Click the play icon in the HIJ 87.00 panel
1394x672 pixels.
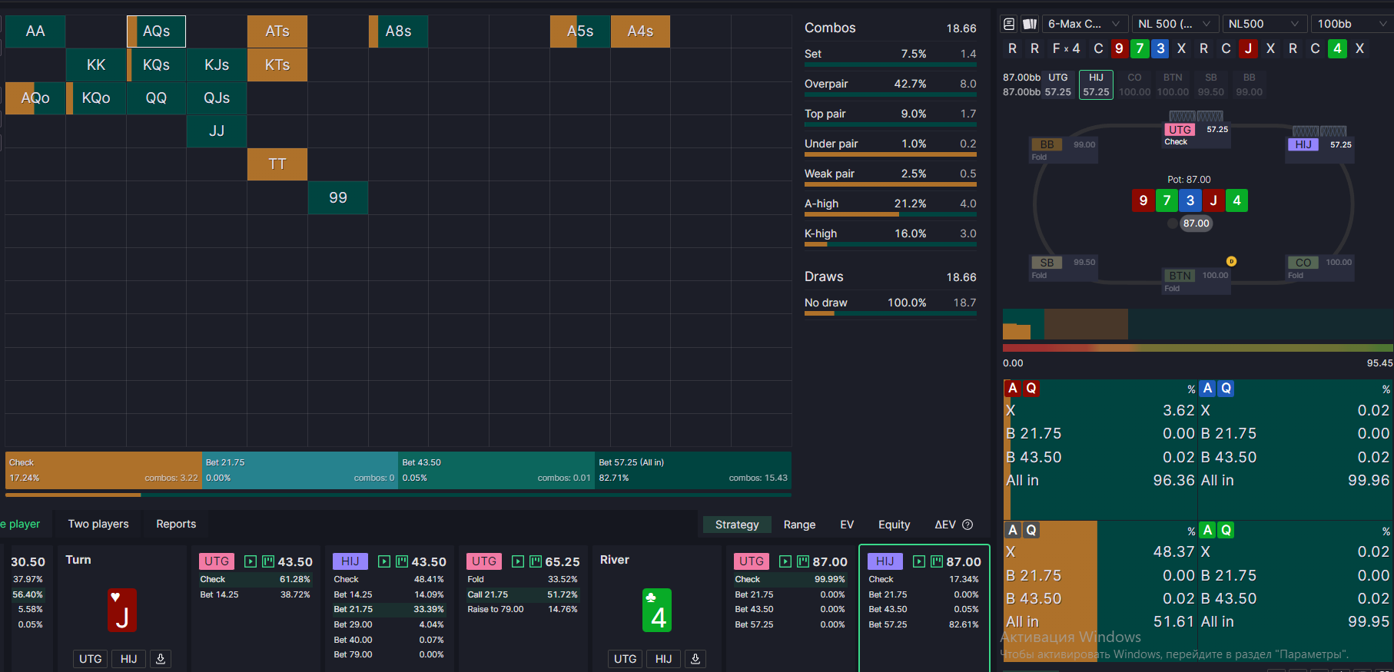918,561
